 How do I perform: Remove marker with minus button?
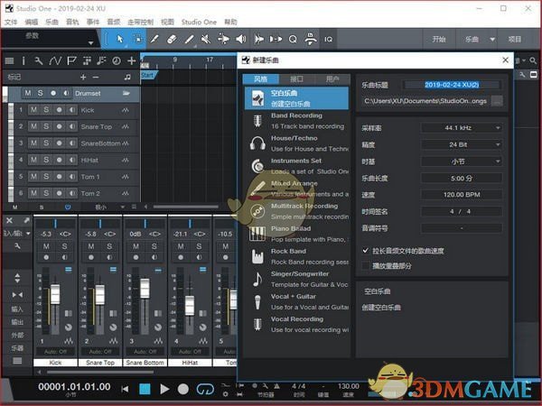point(96,77)
